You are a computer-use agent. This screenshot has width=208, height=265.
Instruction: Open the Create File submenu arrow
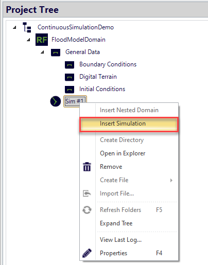[x=171, y=180]
